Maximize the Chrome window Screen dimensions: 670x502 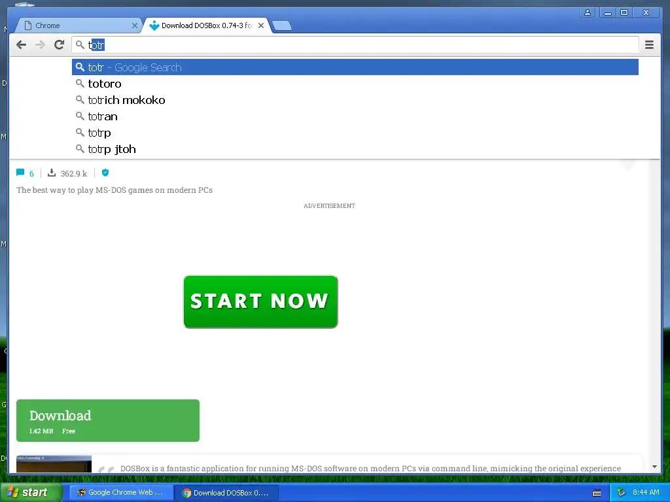[624, 13]
